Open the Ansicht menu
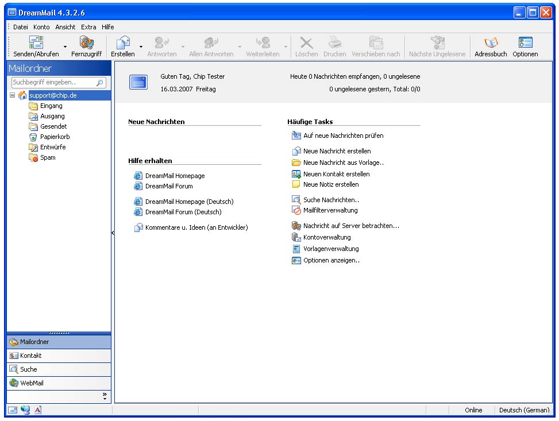This screenshot has width=559, height=421. 65,27
